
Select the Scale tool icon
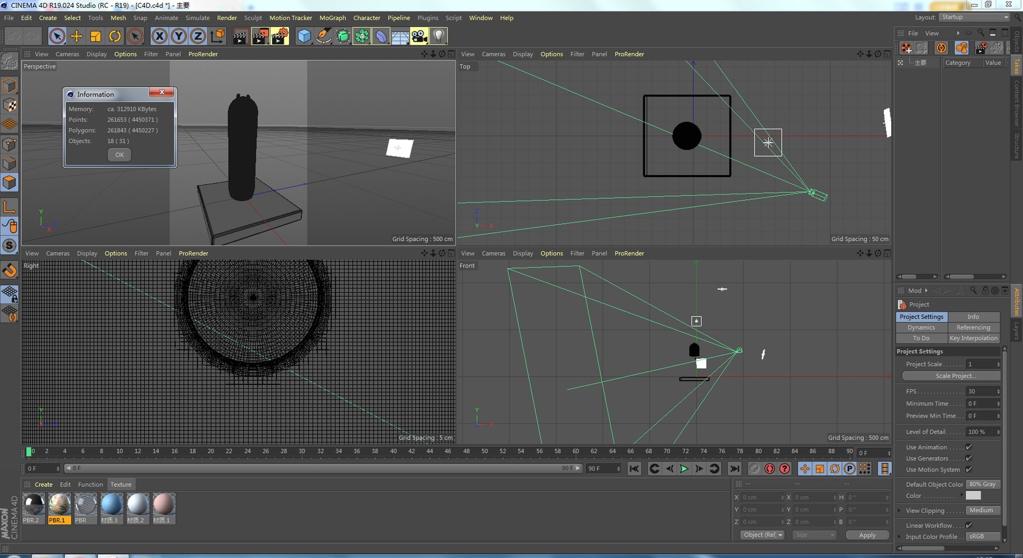[96, 36]
